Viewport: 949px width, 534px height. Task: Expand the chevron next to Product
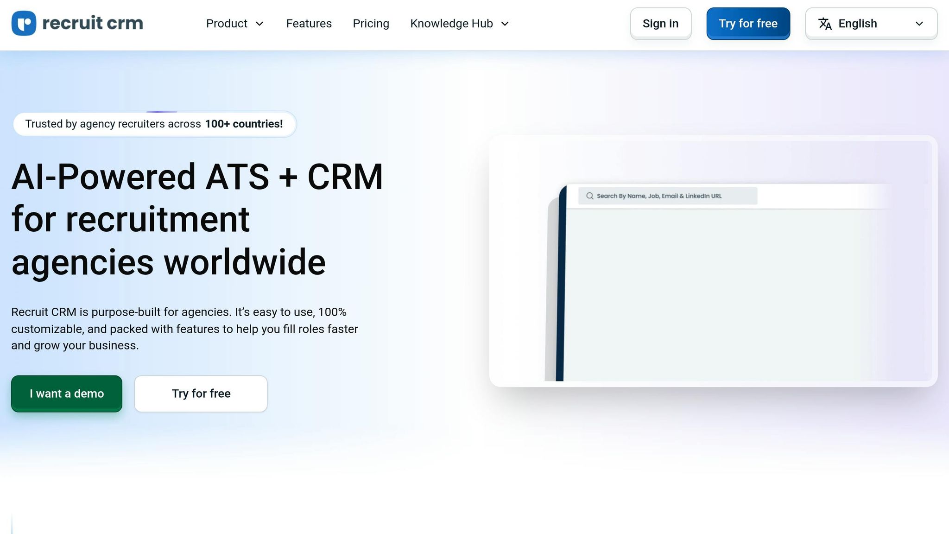(x=259, y=24)
